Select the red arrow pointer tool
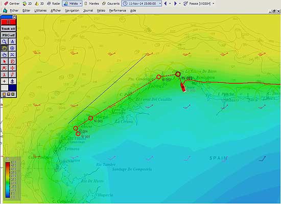 click(x=5, y=61)
